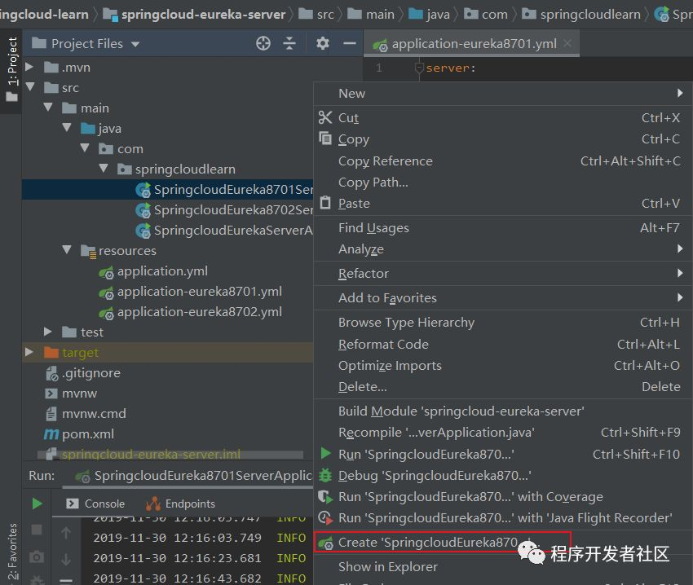The height and width of the screenshot is (585, 693).
Task: Choose Recompile '...verApplication.java'
Action: 503,433
